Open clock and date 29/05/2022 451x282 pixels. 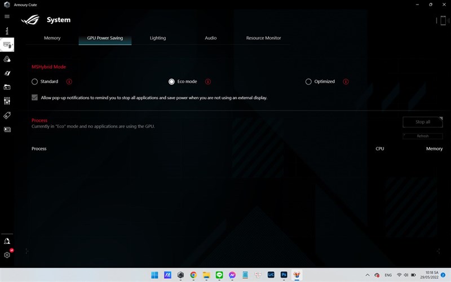pyautogui.click(x=429, y=275)
